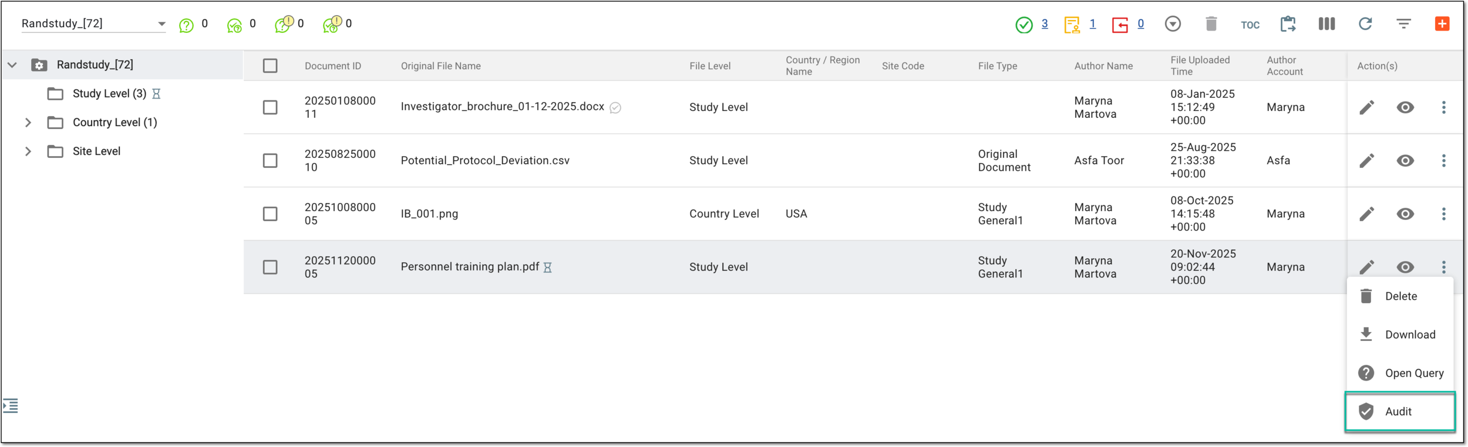Click the Investigator_brochure_01-12-2025.docx file name
The width and height of the screenshot is (1468, 447).
(x=502, y=107)
